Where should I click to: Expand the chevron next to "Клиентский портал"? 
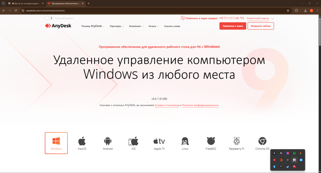(273, 18)
